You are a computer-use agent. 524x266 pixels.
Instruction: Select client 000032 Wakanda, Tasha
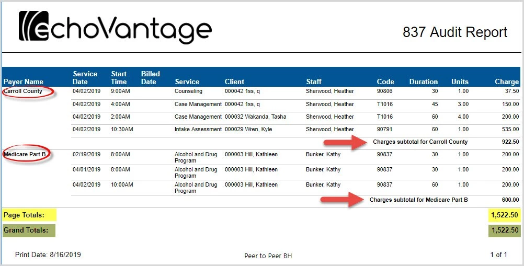[x=255, y=117]
